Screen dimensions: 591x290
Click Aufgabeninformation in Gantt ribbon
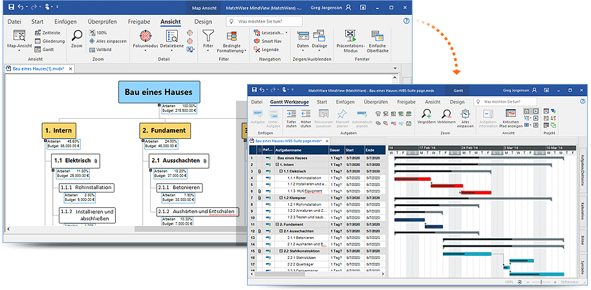[488, 119]
